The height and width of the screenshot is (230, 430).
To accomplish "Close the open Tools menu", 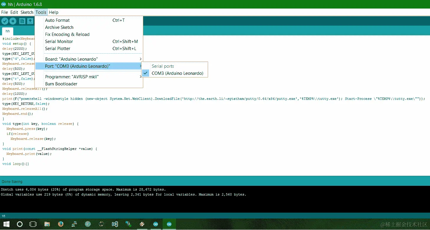I will point(41,12).
